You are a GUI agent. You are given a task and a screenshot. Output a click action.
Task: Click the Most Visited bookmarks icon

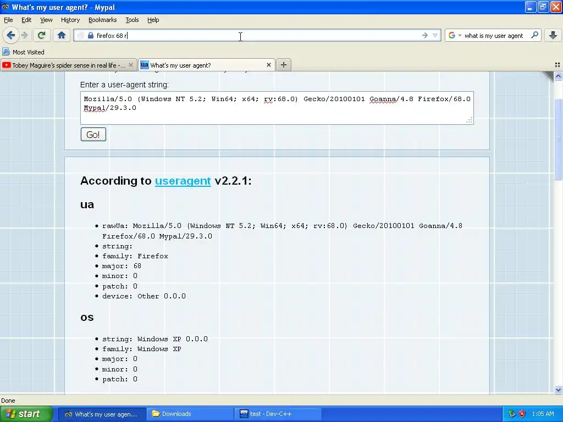(5, 52)
